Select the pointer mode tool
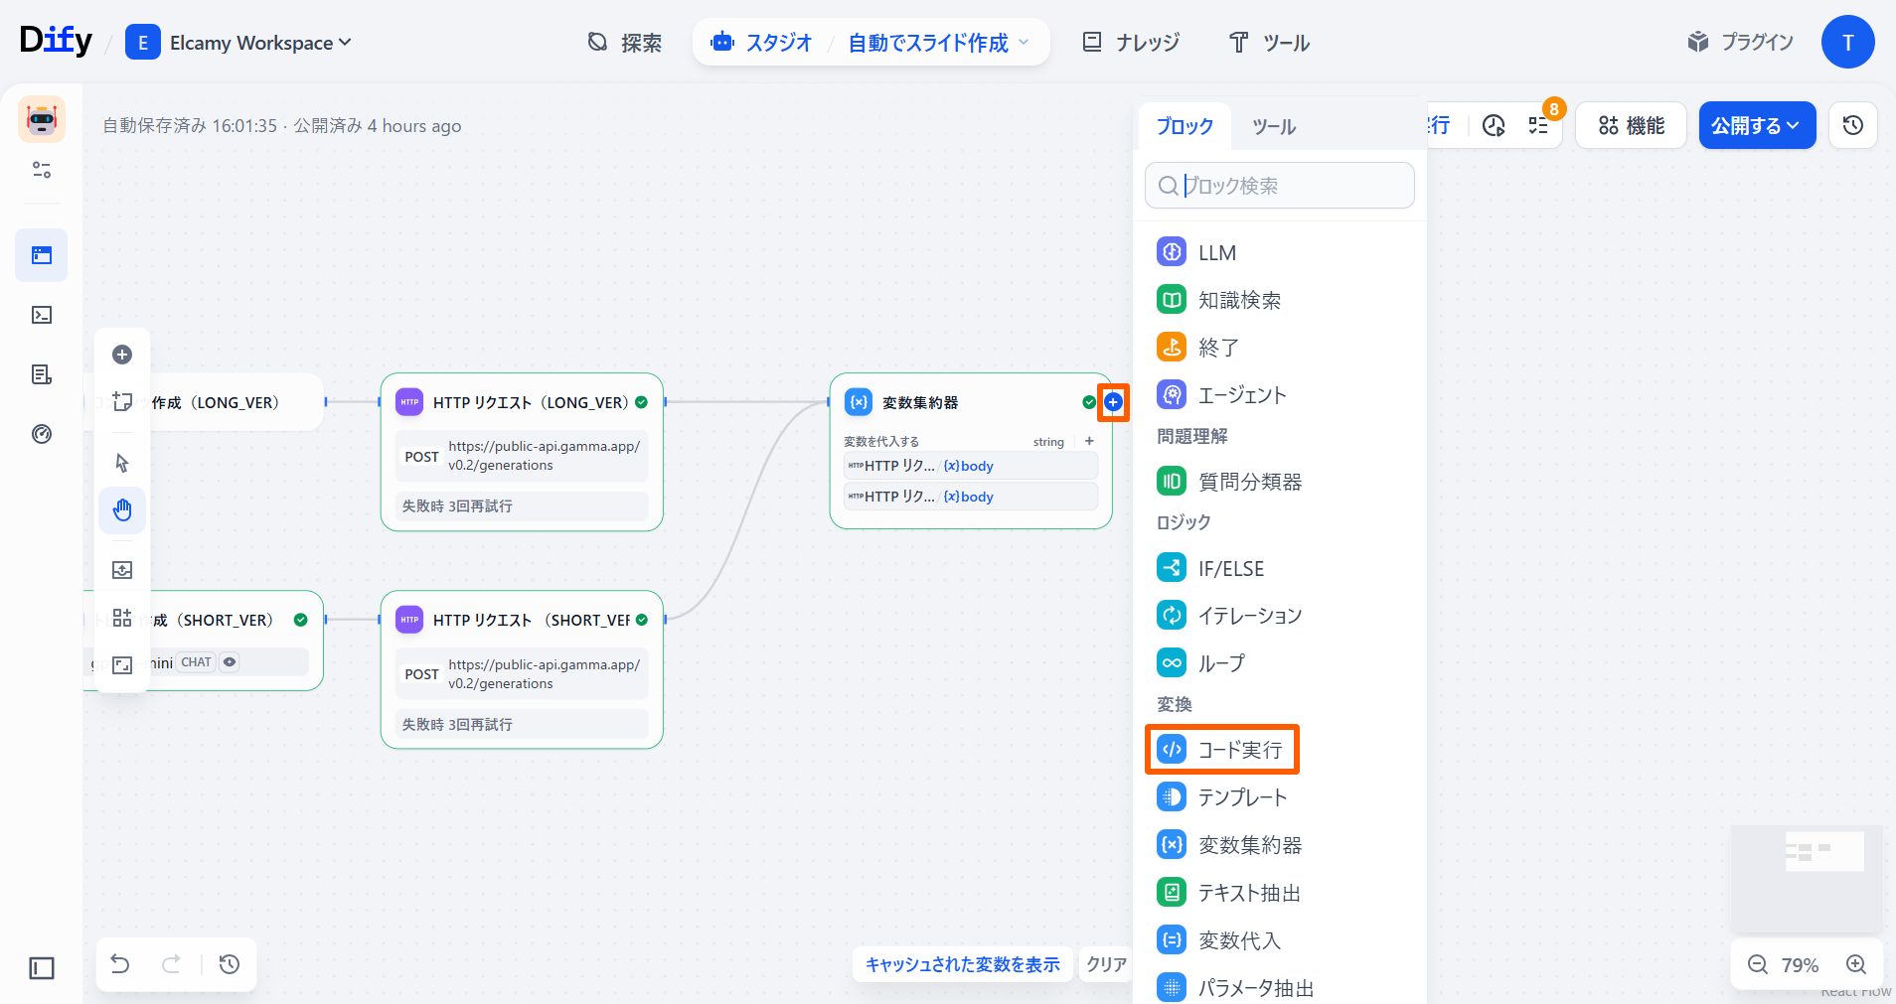 tap(122, 463)
